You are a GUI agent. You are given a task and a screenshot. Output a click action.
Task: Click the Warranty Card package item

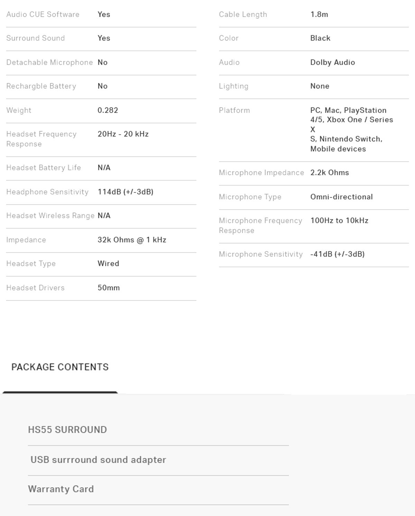tap(61, 489)
